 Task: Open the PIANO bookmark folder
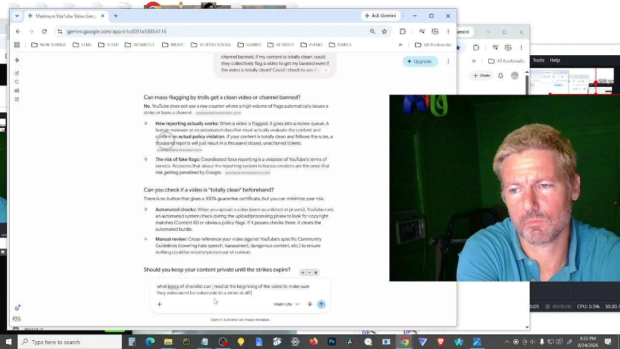[x=311, y=45]
